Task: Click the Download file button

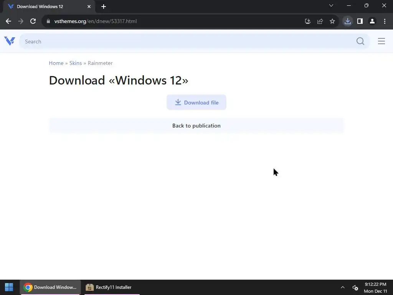Action: pos(196,102)
